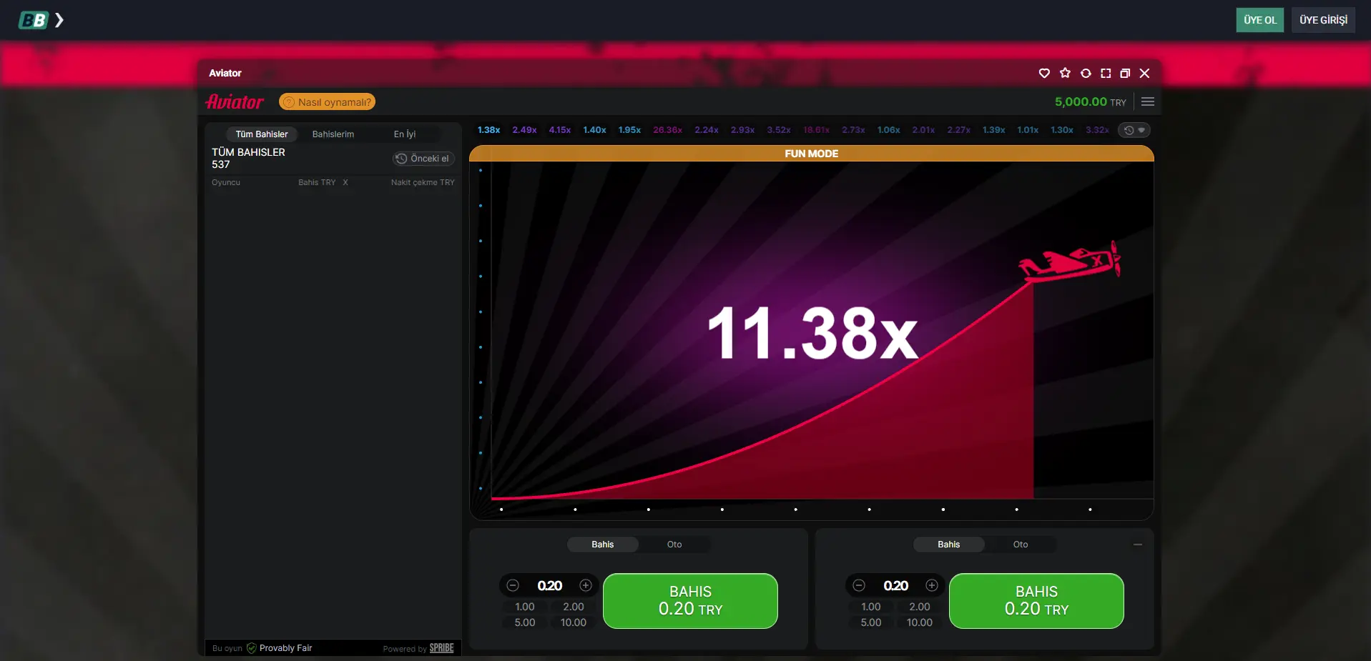1371x661 pixels.
Task: Remove second bet panel with minus icon
Action: click(x=1138, y=545)
